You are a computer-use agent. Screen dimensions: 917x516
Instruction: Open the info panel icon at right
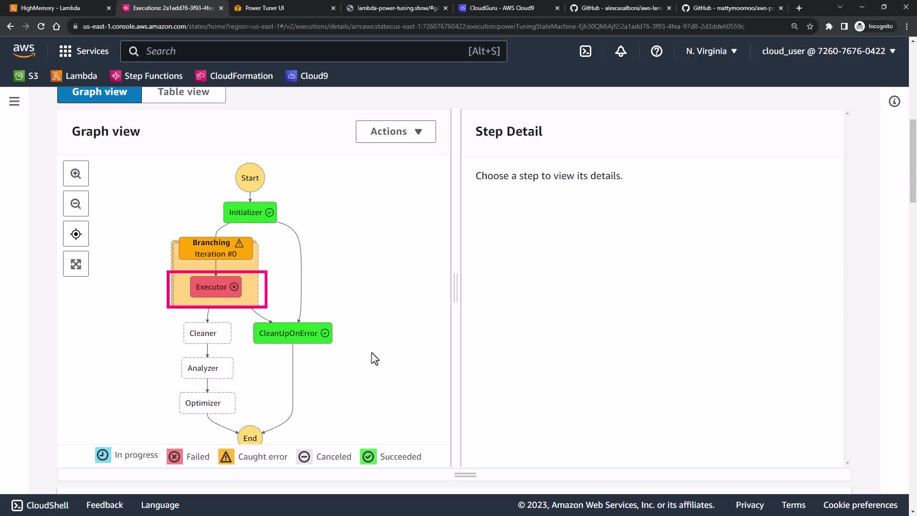(x=894, y=101)
